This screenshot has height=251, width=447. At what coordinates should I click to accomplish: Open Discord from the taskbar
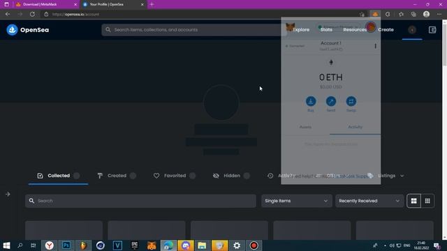[186, 245]
